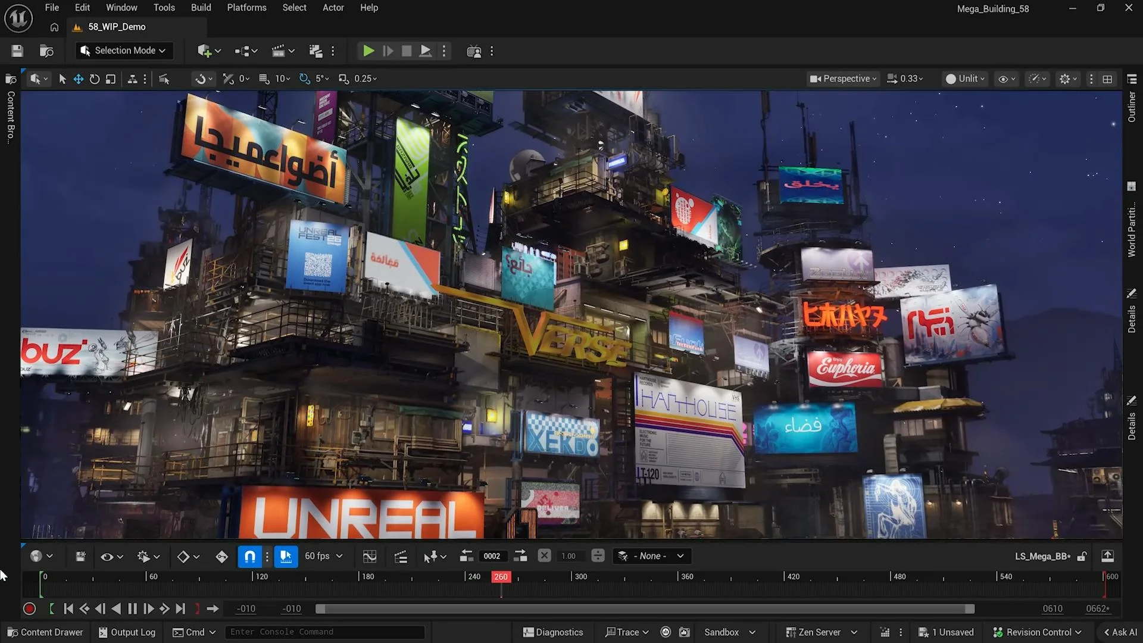Expand the Outliner side panel tab
This screenshot has height=643, width=1143.
[1132, 99]
